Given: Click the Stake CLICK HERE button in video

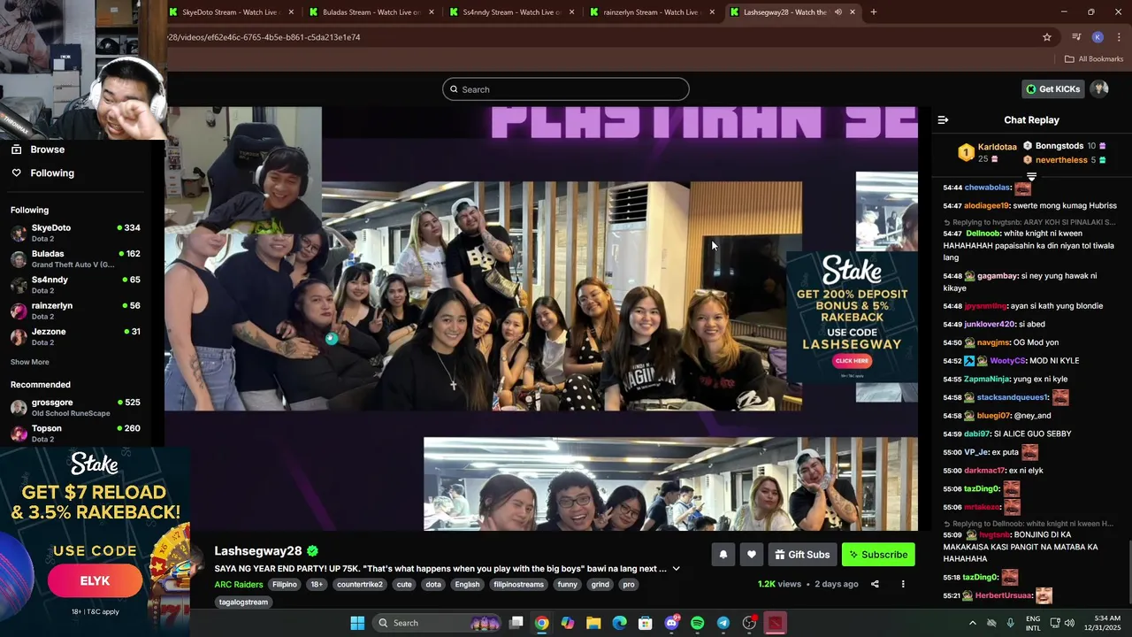Looking at the screenshot, I should [852, 361].
